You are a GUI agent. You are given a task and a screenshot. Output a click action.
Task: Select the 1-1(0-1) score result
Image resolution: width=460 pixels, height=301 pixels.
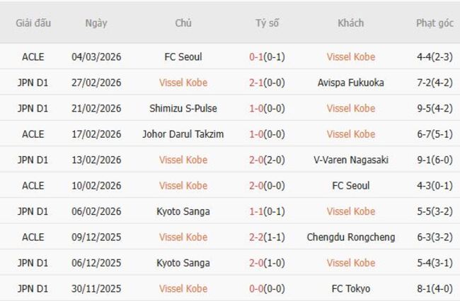(267, 211)
